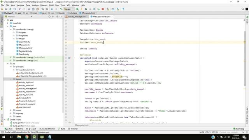Switch to activity_message.xml editor tab
Viewport: 249px width, 140px height.
click(x=77, y=16)
